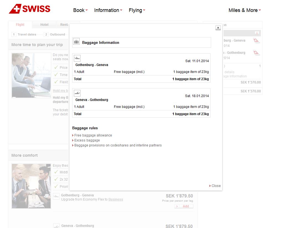Click the Geneva - Gothenburg return plane icon
Screen dimensions: 283x228
tap(77, 93)
